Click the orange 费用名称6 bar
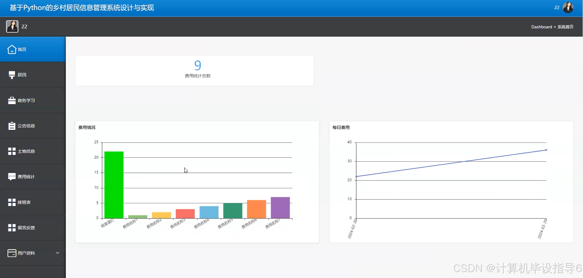This screenshot has width=583, height=278. pyautogui.click(x=256, y=209)
